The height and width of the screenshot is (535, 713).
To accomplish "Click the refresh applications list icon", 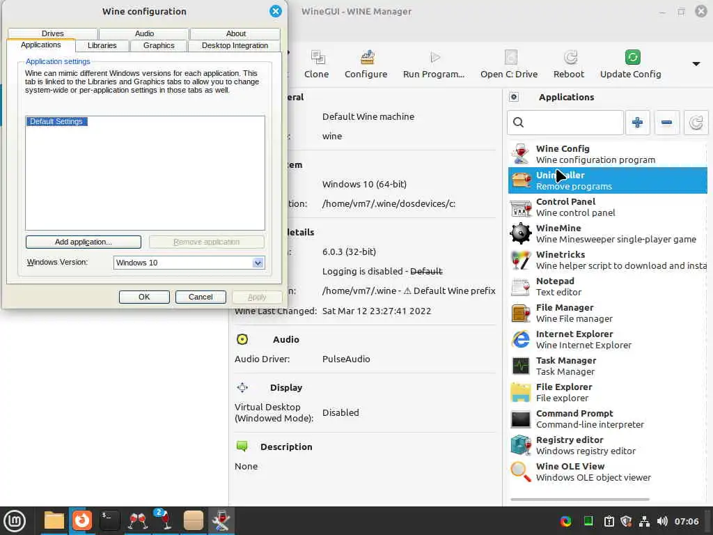I will tap(696, 123).
